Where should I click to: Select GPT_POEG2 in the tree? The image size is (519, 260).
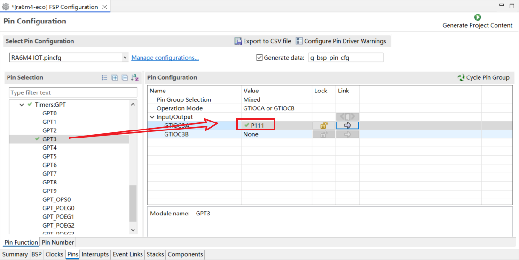[58, 225]
